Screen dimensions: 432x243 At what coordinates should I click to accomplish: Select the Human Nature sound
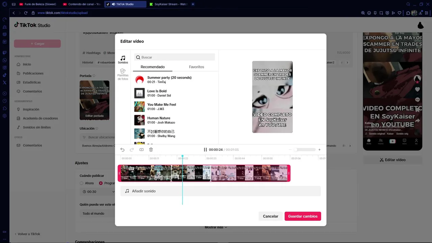[x=174, y=120]
